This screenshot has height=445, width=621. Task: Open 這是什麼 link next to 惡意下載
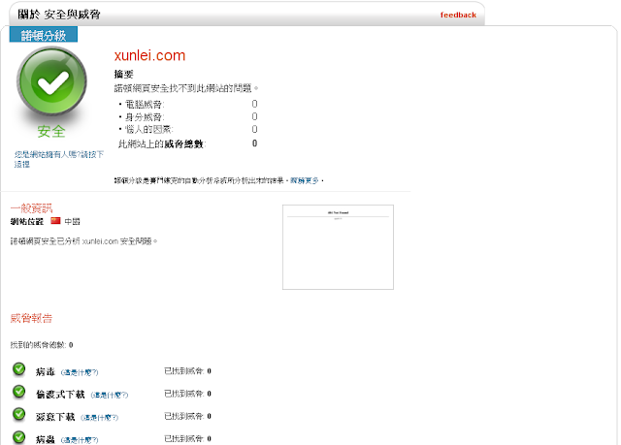[99, 417]
